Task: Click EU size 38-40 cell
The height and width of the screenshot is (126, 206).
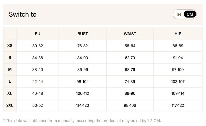Action: point(38,70)
